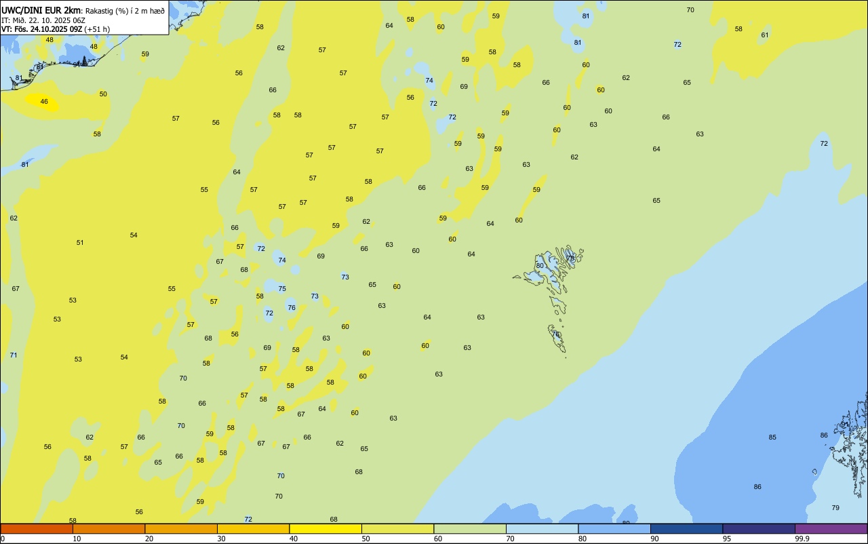Click the dark orange 0–10 legend swatch
868x544 pixels.
[37, 528]
